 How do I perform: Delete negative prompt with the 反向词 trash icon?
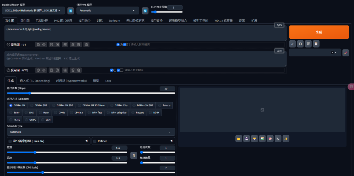[78, 70]
